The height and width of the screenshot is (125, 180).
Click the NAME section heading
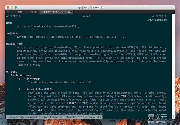coord(9,23)
